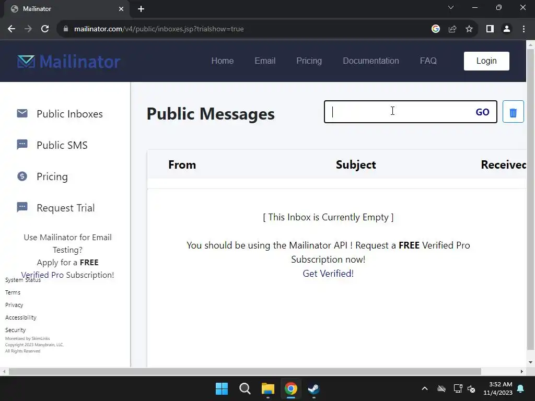Viewport: 535px width, 401px height.
Task: Sort by the Subject column header
Action: (355, 164)
